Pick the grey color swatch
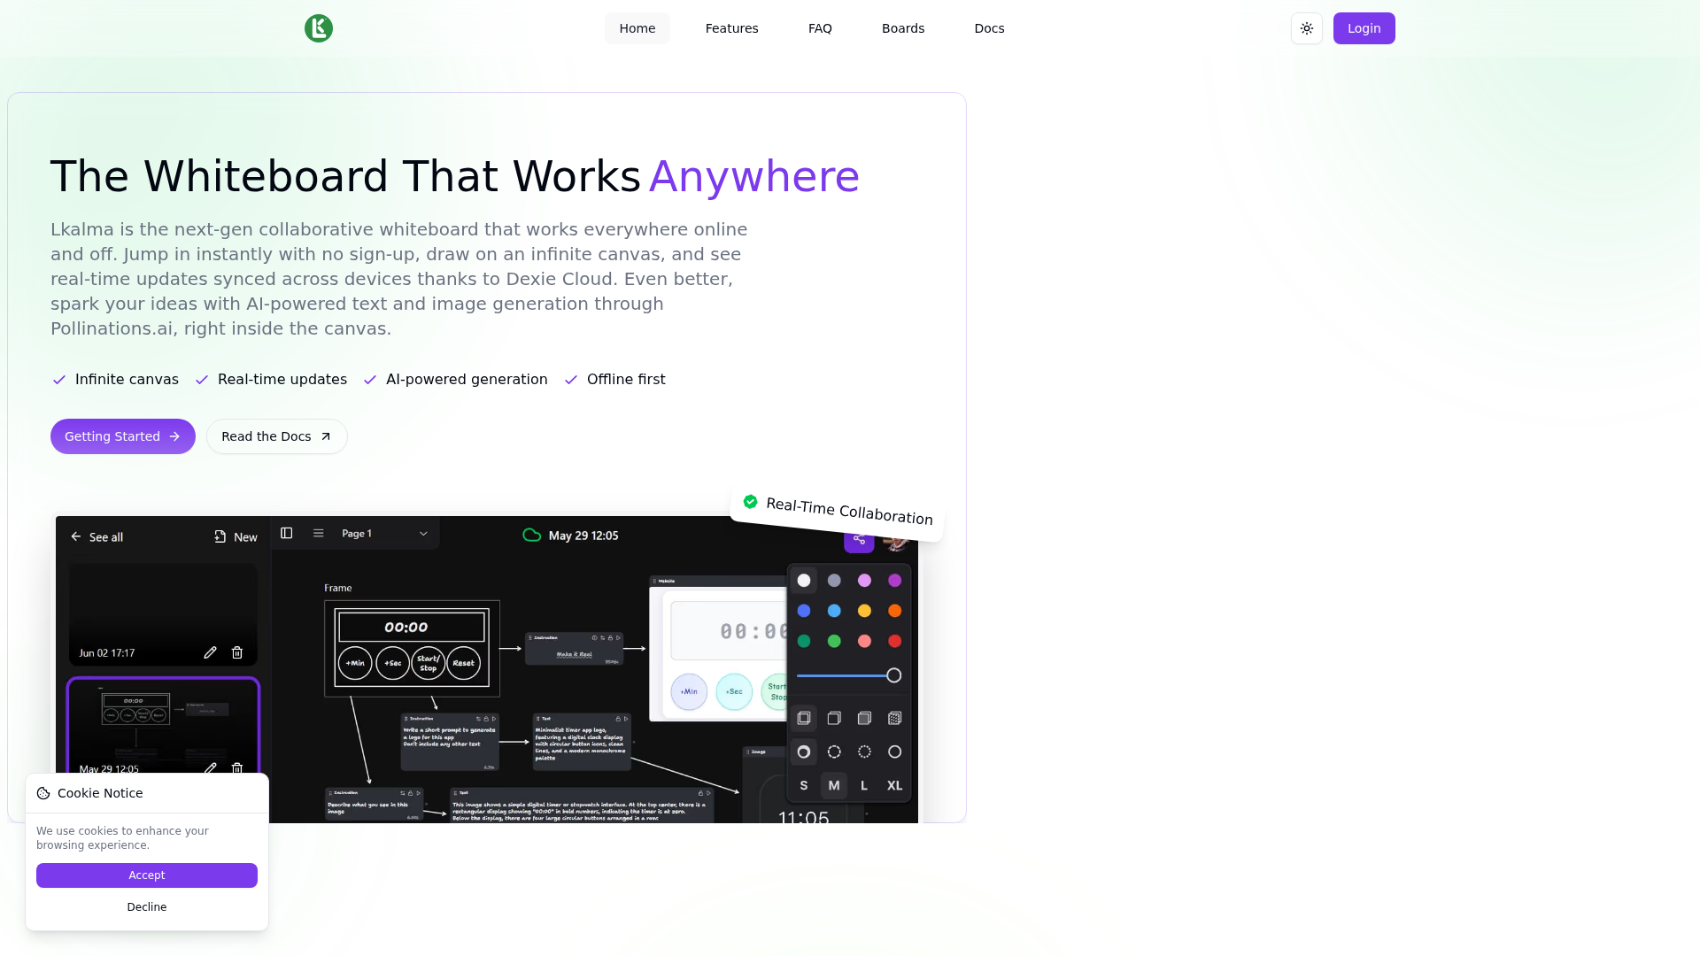This screenshot has width=1700, height=956. [834, 581]
